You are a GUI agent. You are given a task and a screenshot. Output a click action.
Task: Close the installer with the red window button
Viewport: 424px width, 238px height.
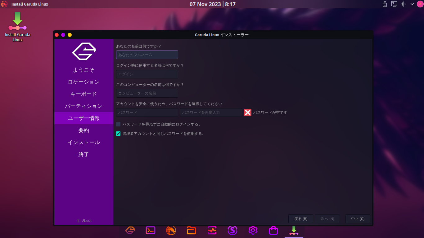[x=57, y=35]
